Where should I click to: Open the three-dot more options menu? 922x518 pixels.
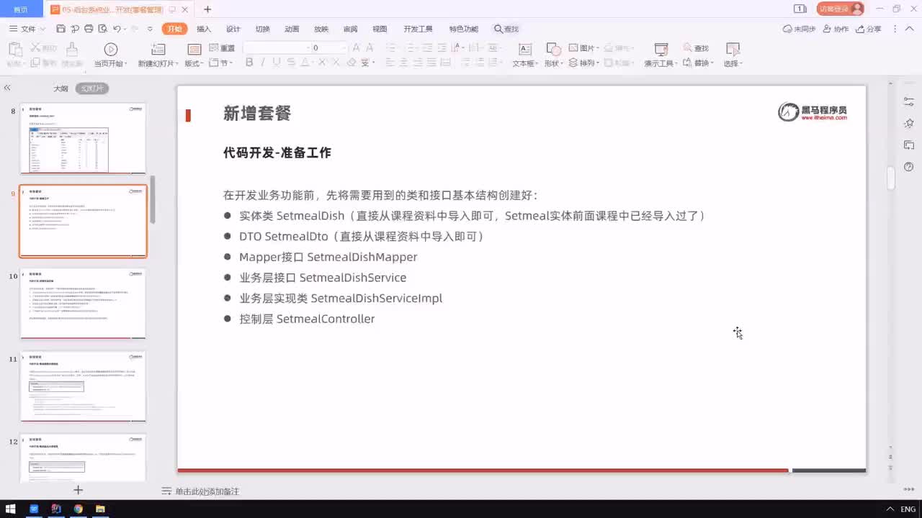pos(895,29)
